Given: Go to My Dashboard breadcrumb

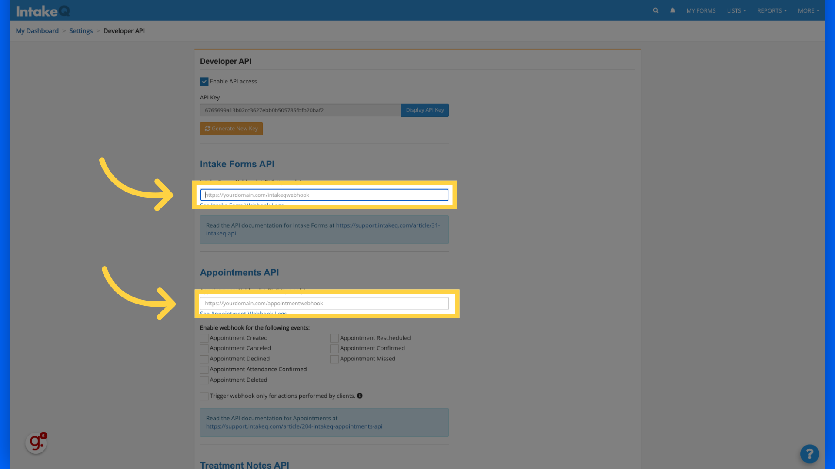Looking at the screenshot, I should pos(37,31).
